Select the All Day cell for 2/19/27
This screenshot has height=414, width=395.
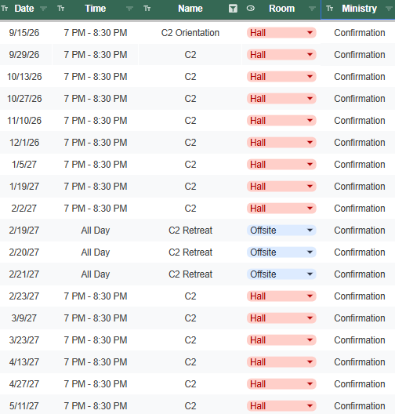[x=96, y=231]
